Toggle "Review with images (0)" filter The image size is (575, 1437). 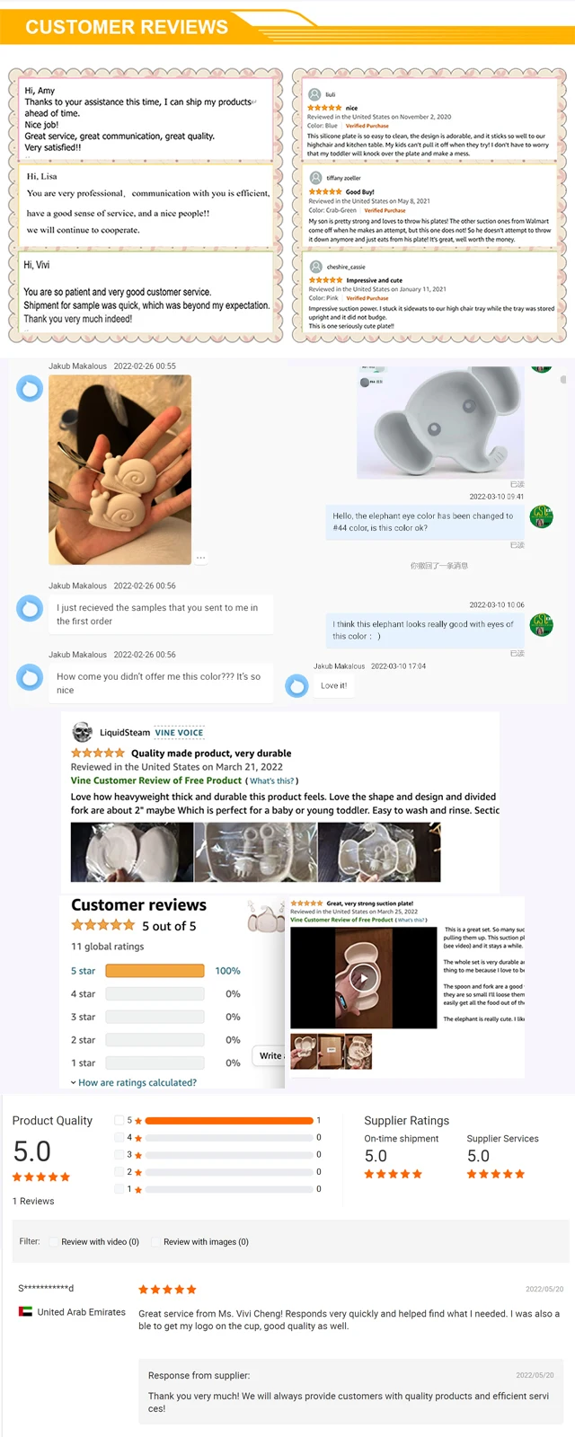coord(199,1242)
